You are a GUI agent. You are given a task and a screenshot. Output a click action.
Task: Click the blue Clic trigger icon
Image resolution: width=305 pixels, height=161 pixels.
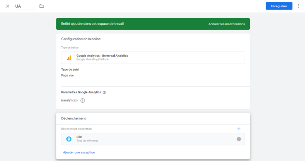[x=69, y=139]
